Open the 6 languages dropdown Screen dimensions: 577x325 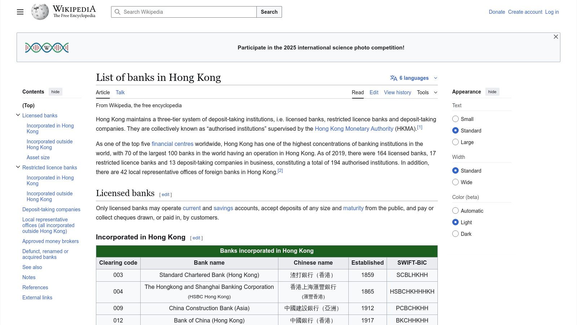414,78
